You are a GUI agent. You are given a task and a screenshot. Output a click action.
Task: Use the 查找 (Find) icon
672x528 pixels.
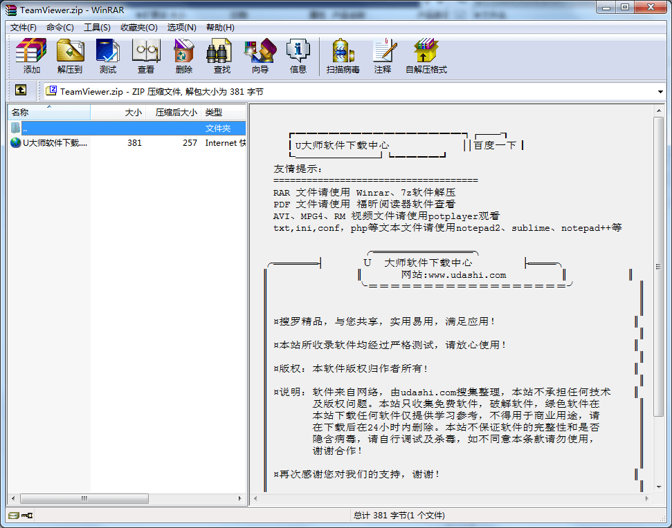221,55
